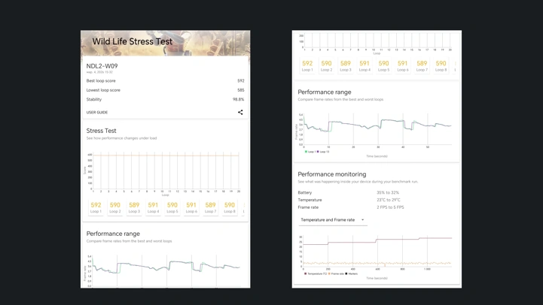Click the Stability 98.8% row
This screenshot has width=543, height=305.
[165, 99]
